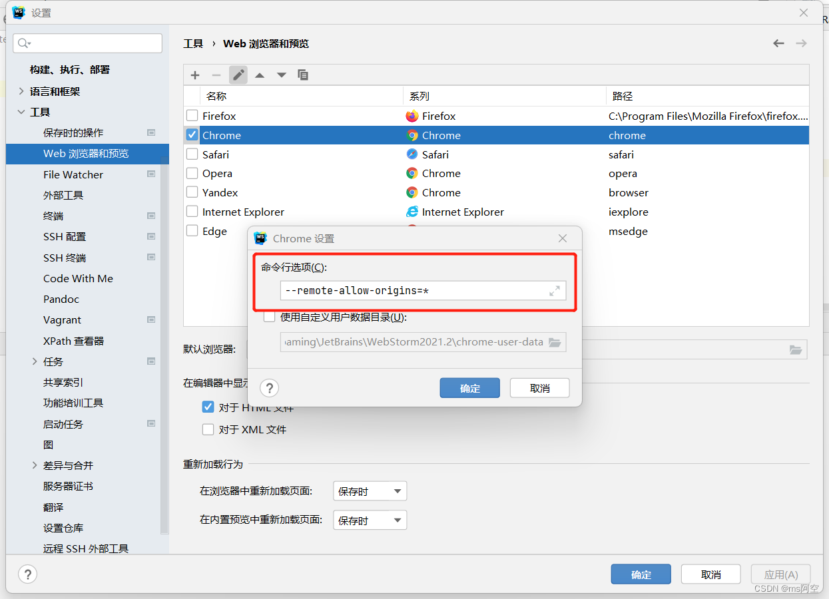Enable the Firefox browser checkbox

[x=191, y=115]
